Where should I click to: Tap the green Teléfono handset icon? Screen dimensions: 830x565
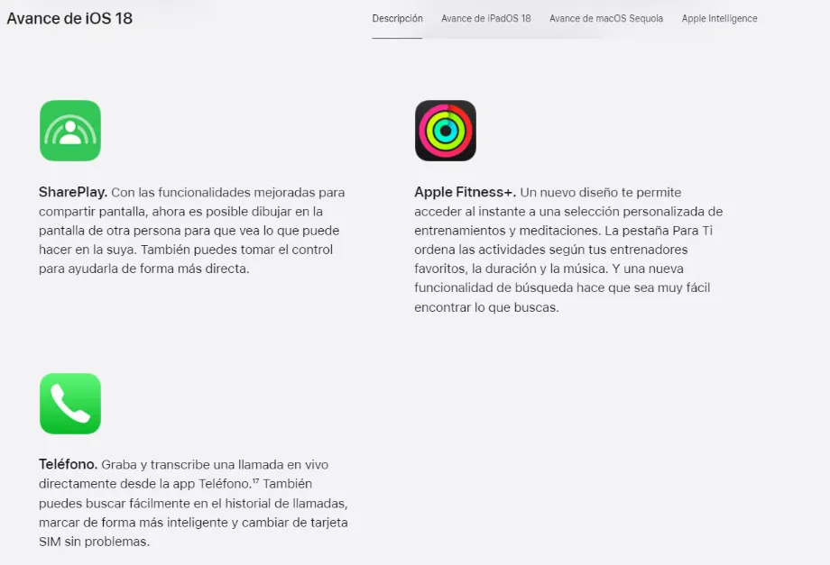click(x=69, y=404)
